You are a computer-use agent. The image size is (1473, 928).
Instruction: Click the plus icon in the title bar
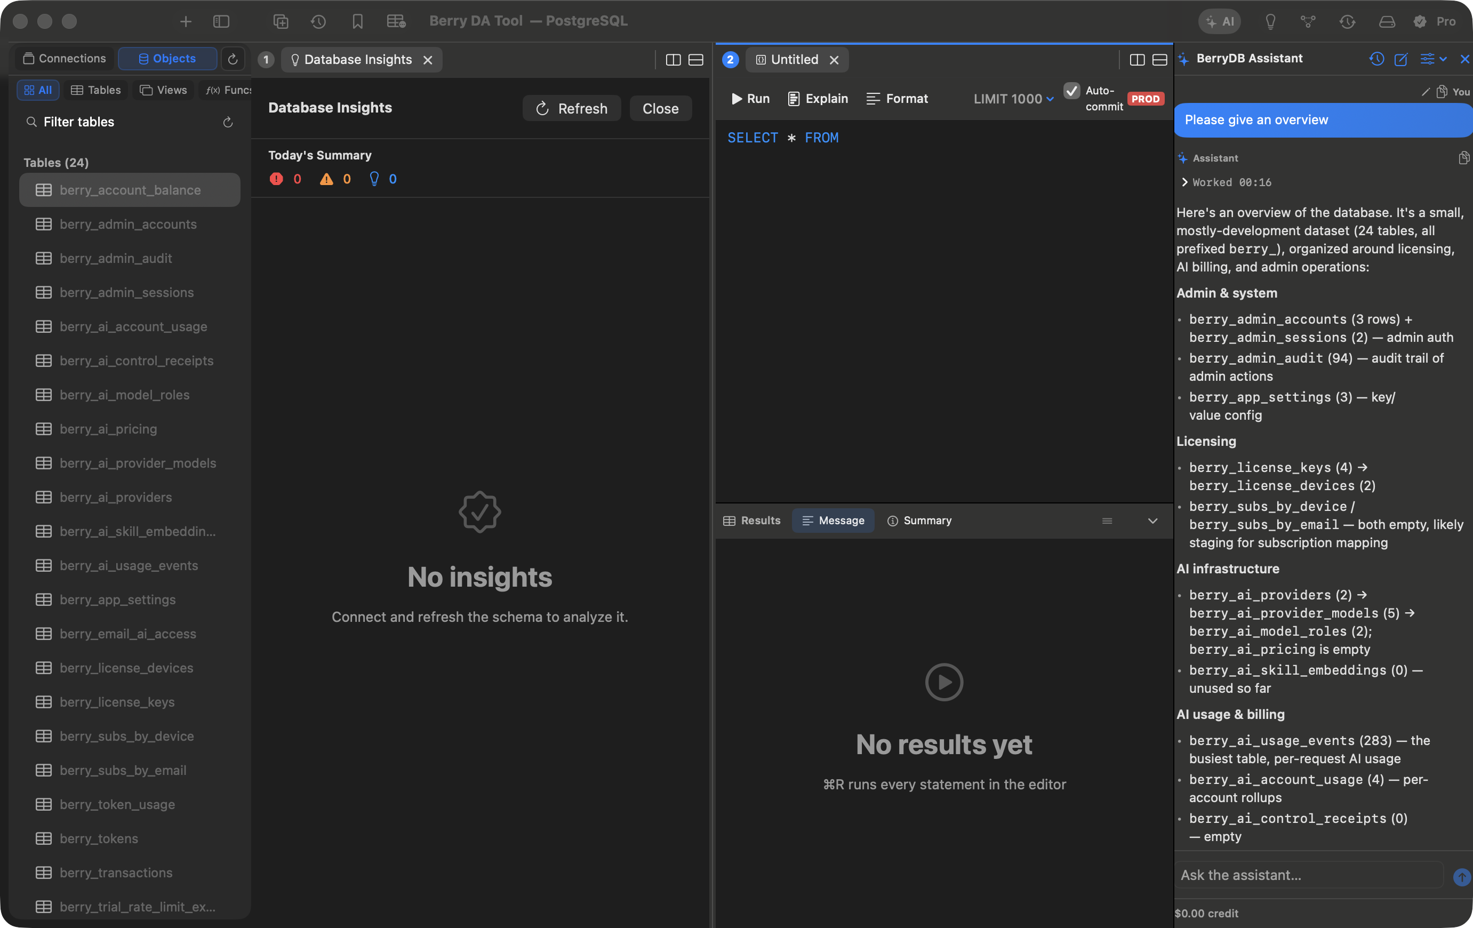(186, 21)
